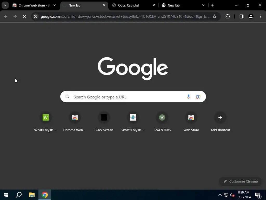The height and width of the screenshot is (200, 266).
Task: Close the last New Tab tab
Action: tap(203, 5)
